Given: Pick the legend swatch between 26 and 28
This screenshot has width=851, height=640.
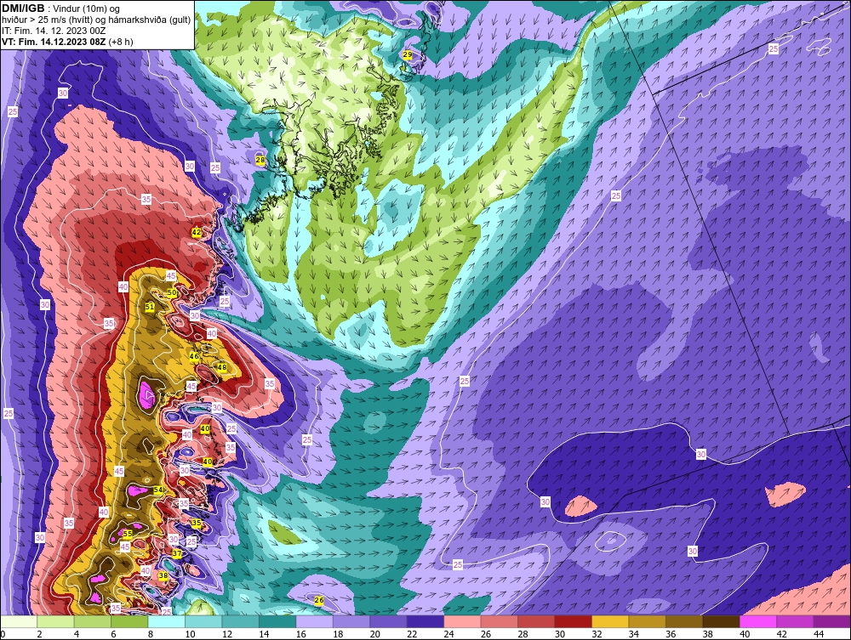Looking at the screenshot, I should [x=500, y=621].
